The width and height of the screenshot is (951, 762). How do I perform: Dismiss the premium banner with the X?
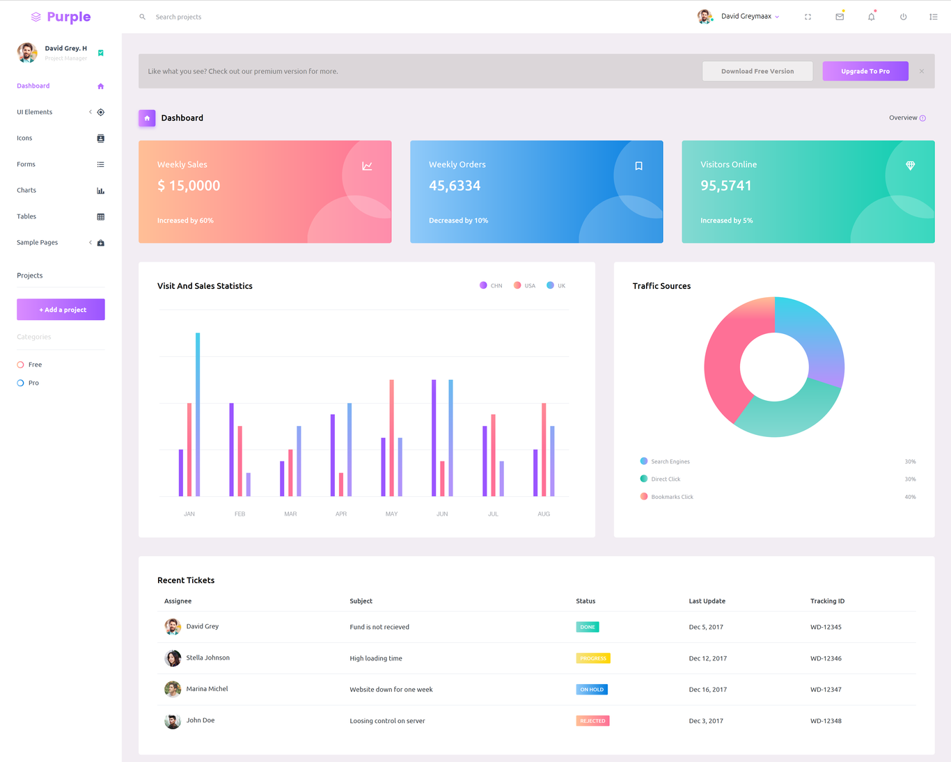(x=922, y=71)
